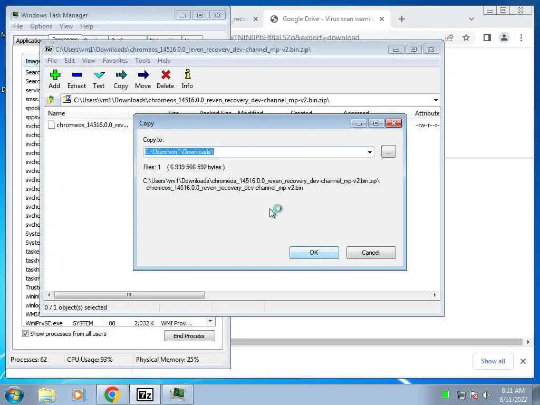Open the 7-Zip File menu
This screenshot has width=540, height=405.
52,61
